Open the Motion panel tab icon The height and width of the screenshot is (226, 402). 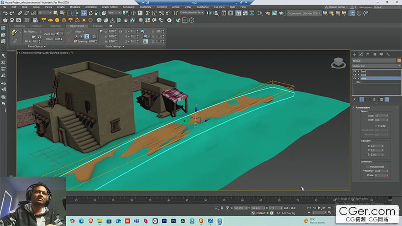(x=375, y=54)
